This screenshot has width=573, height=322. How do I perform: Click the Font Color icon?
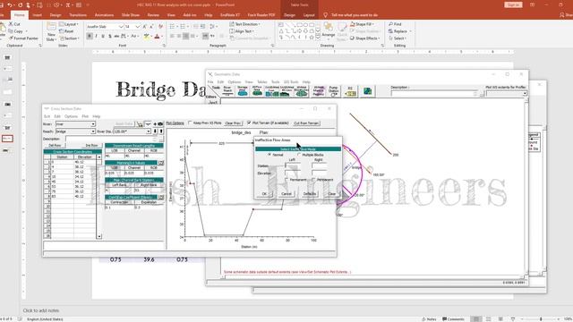pyautogui.click(x=157, y=36)
